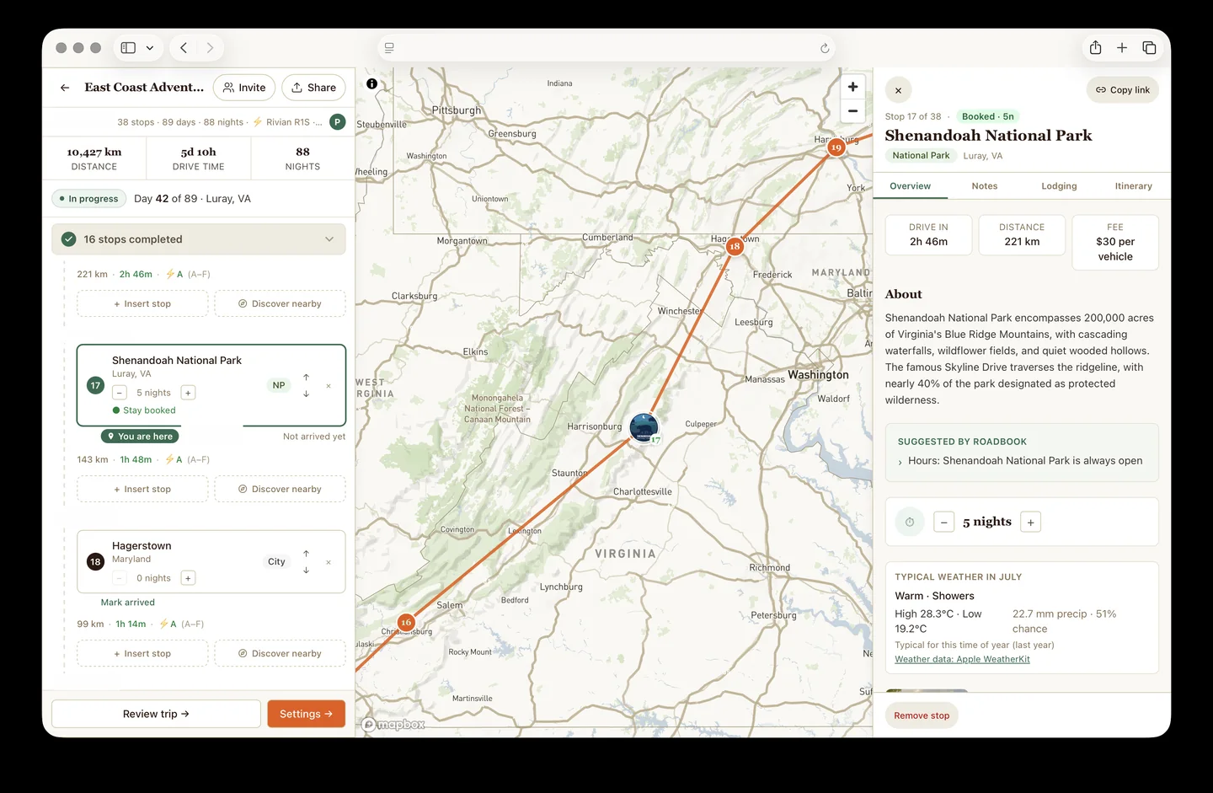Select stop 16 marker on map
1213x793 pixels.
pos(406,623)
